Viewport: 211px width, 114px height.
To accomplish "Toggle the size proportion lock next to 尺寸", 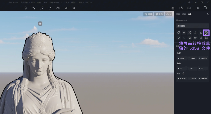I will [183, 73].
